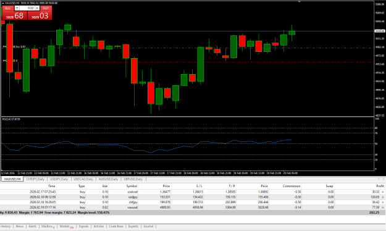Close the usdcad trade with its X icon
This screenshot has height=231, width=386.
[x=382, y=192]
